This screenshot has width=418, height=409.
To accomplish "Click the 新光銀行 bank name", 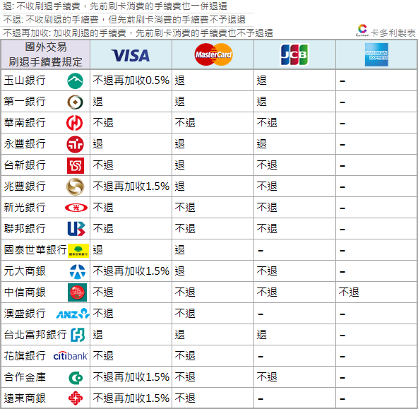I will [25, 208].
